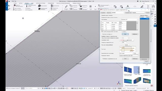Open the manufacturer dropdown in dialog

[130, 19]
